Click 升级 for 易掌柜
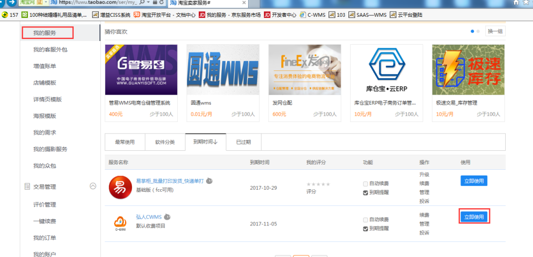 [x=424, y=174]
